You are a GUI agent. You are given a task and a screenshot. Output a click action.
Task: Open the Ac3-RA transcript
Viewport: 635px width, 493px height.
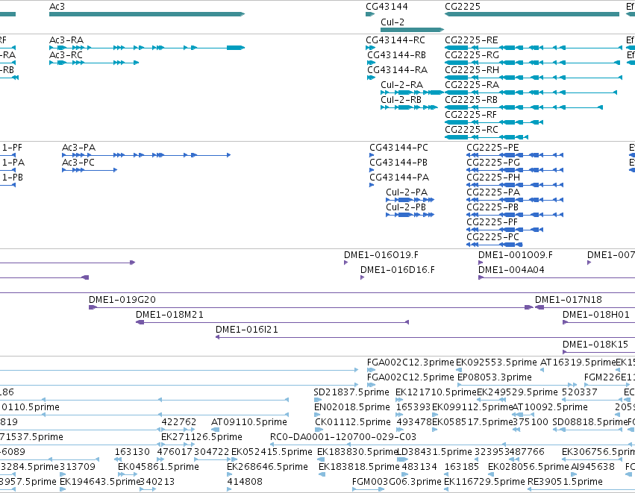[x=147, y=48]
